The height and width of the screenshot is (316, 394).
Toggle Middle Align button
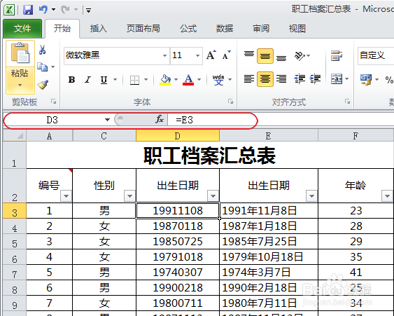[265, 56]
